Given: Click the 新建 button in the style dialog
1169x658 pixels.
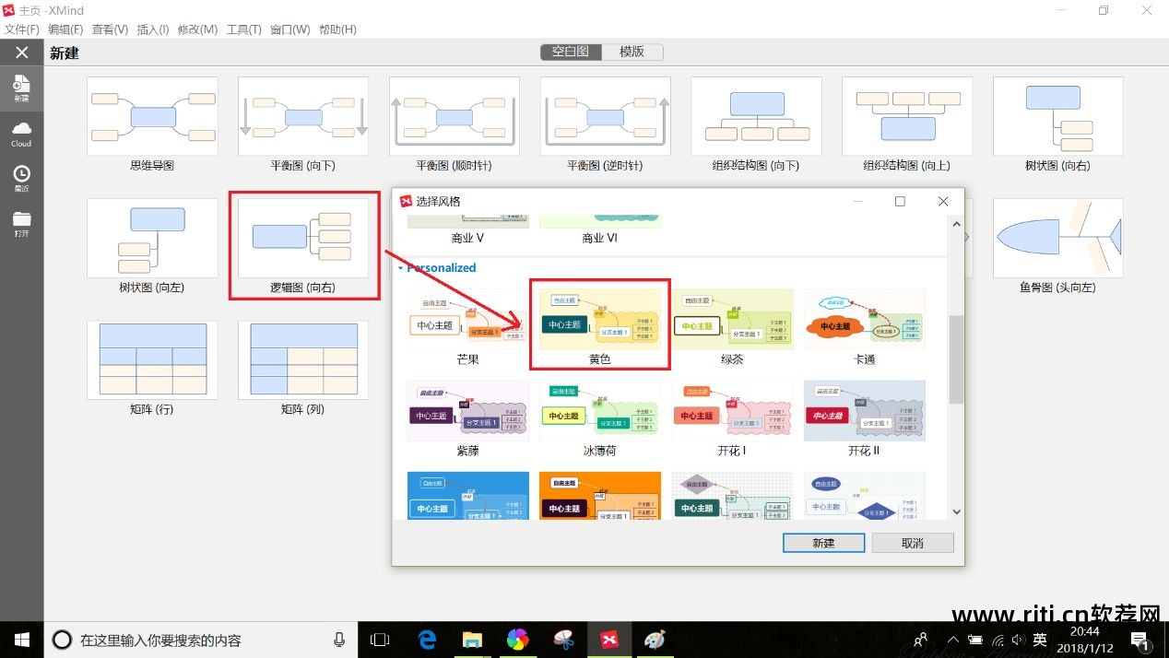Looking at the screenshot, I should (x=822, y=543).
